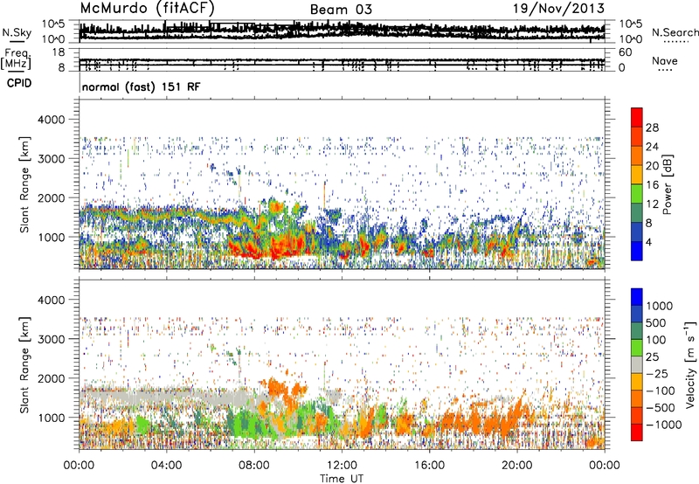Click the "Power [dB]" colorbar label
699x484 pixels.
(x=668, y=184)
